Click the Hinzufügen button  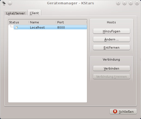pos(112,31)
